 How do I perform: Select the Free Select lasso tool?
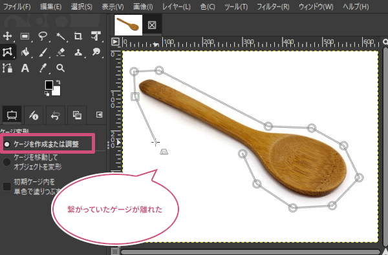pyautogui.click(x=43, y=36)
